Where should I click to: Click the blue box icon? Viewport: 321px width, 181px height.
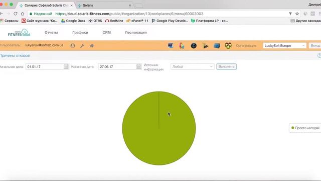[x=217, y=46]
